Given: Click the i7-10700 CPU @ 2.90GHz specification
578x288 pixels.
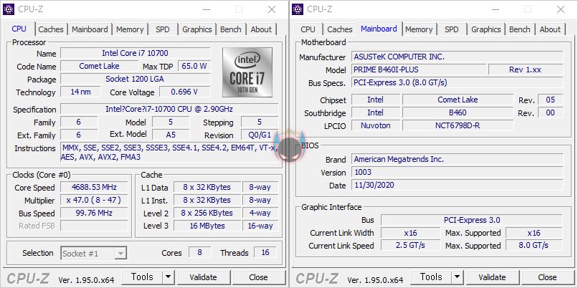Looking at the screenshot, I should pyautogui.click(x=169, y=109).
